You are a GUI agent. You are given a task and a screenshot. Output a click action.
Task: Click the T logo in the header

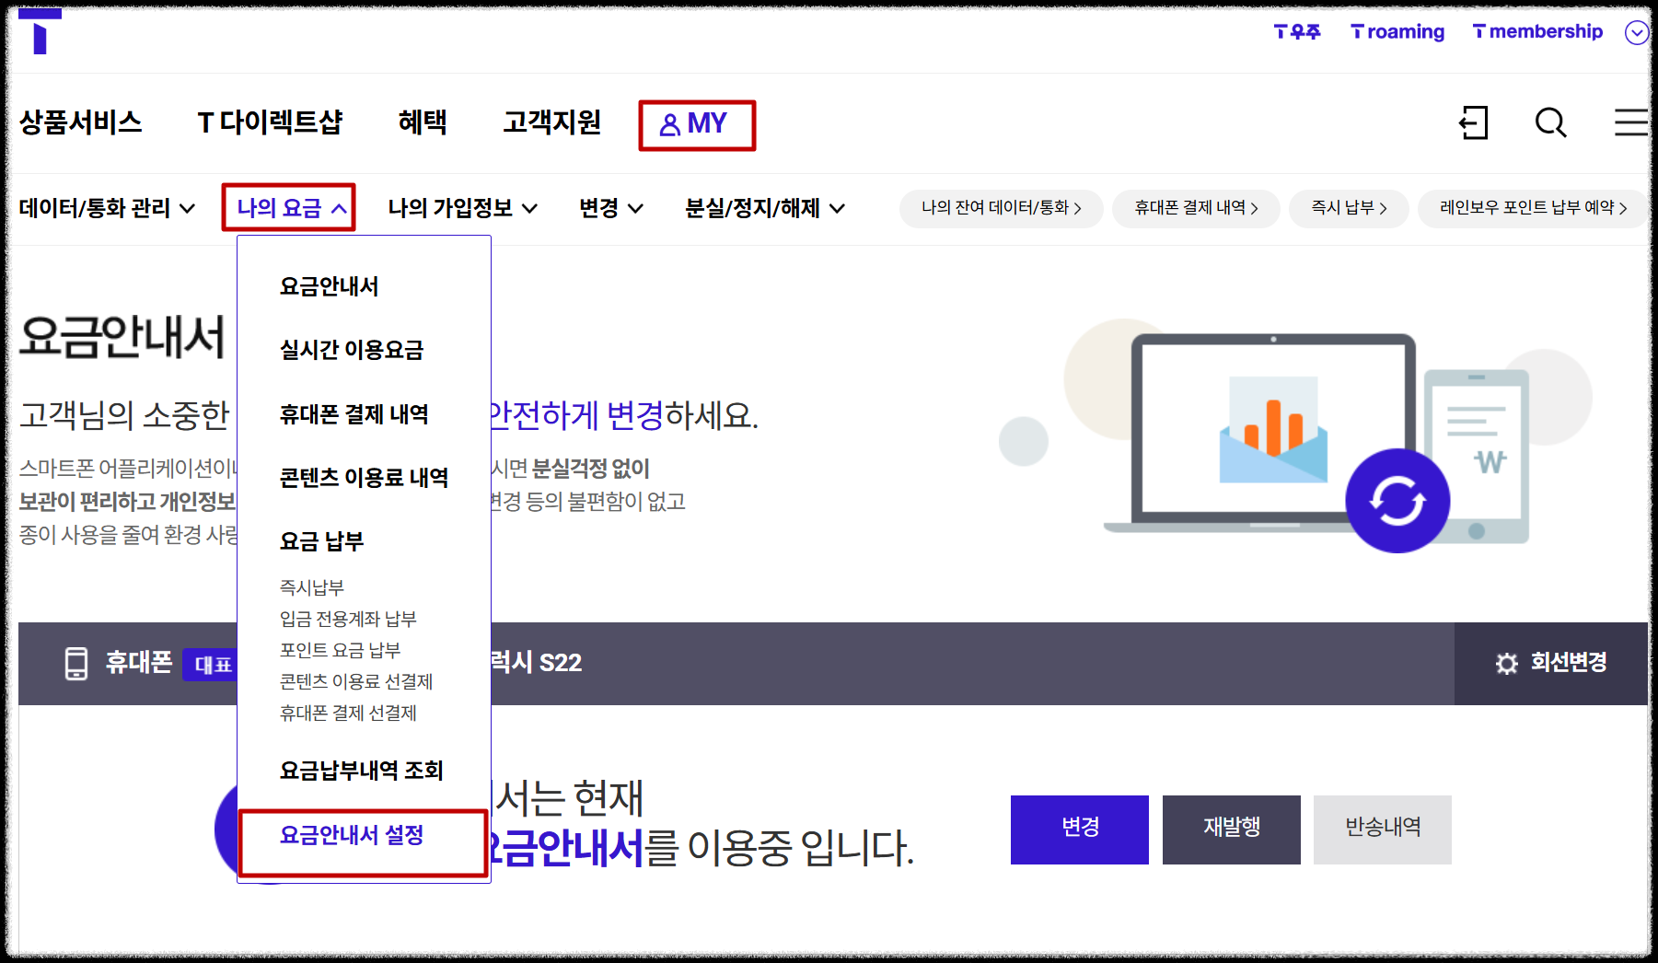point(40,30)
